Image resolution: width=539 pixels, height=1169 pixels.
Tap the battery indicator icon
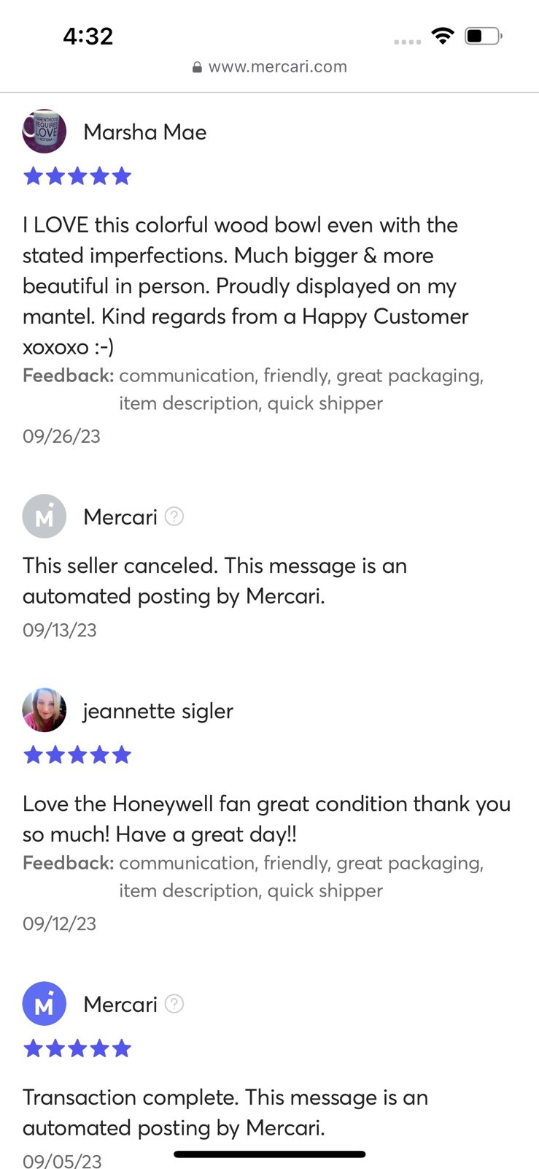tap(484, 36)
